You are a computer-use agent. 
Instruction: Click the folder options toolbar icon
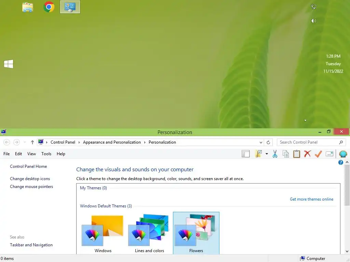click(x=258, y=154)
